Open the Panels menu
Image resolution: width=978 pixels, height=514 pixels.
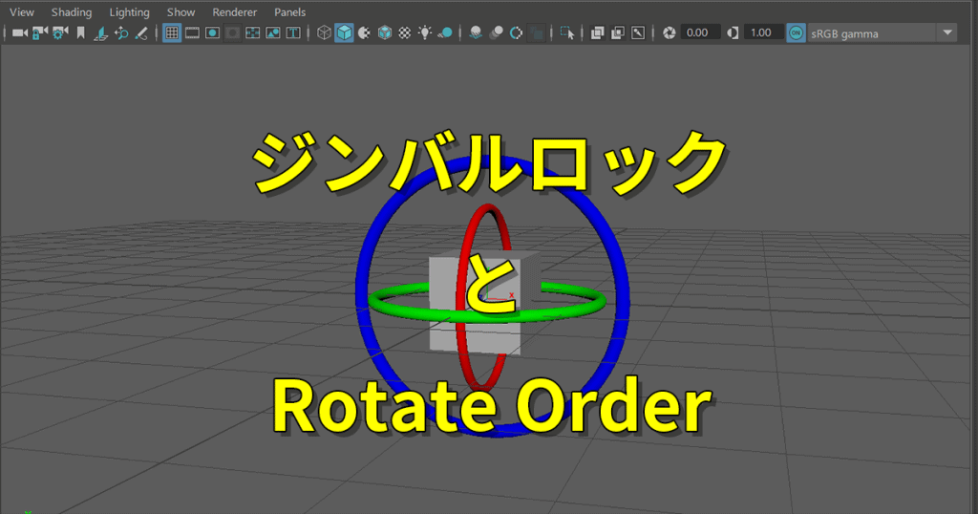[290, 12]
